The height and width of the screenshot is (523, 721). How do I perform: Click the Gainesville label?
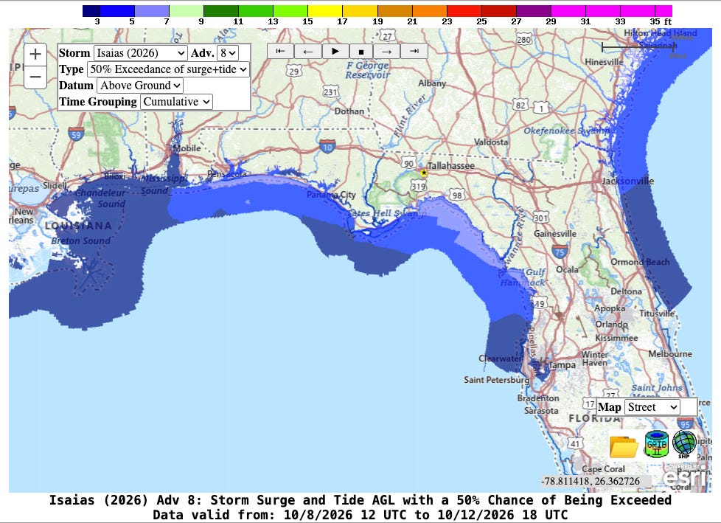(555, 233)
